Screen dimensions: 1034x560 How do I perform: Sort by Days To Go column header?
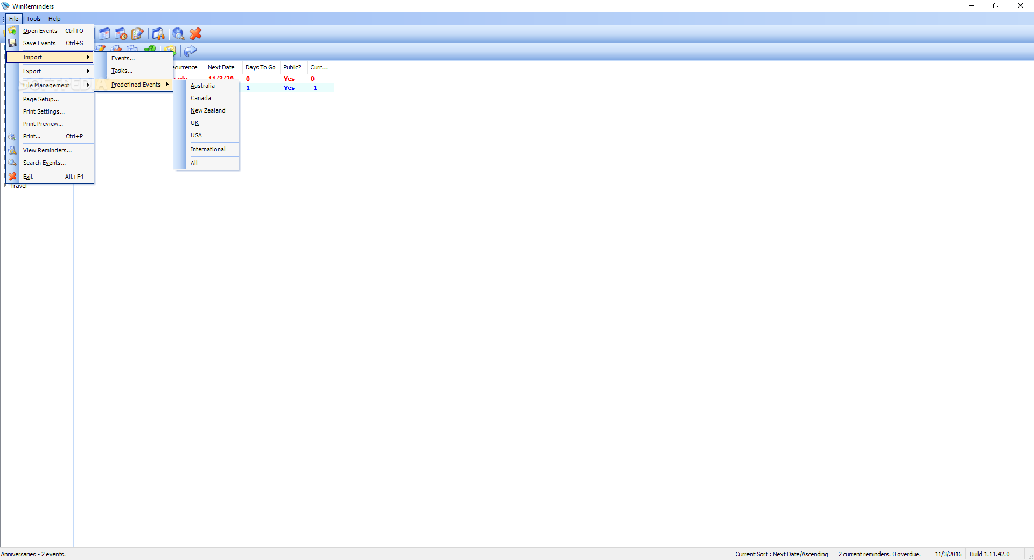coord(261,67)
